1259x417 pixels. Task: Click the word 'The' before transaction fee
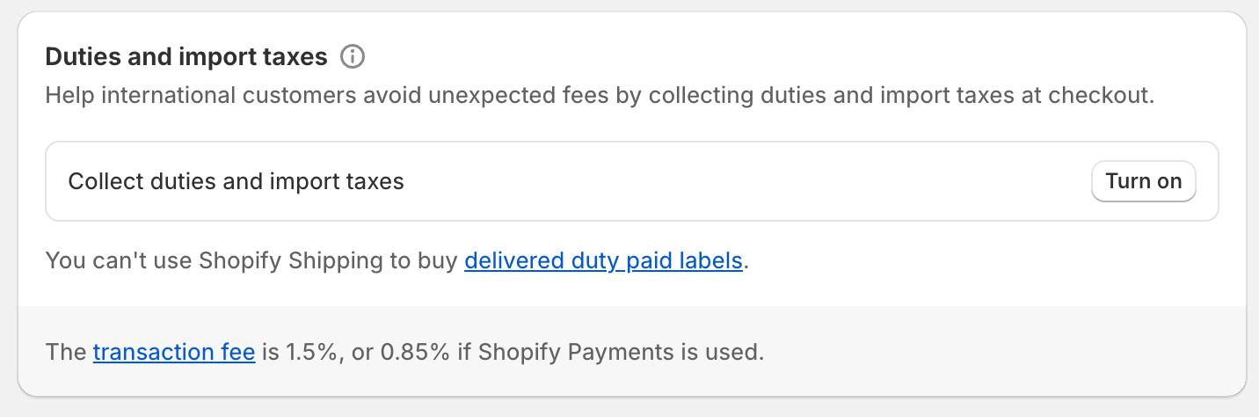pos(66,353)
